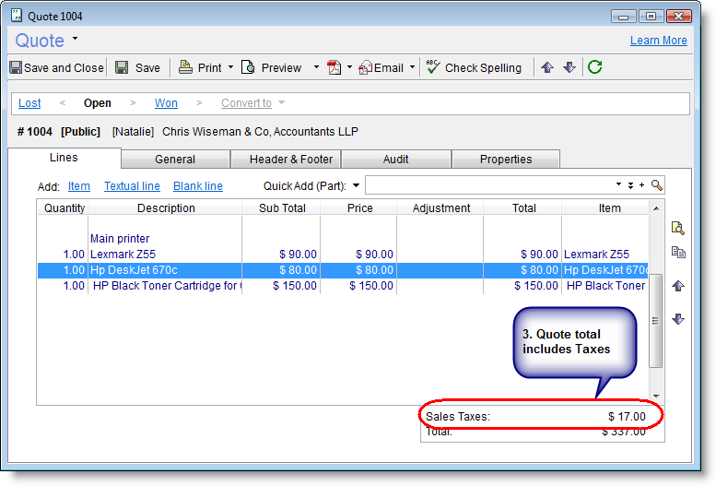The width and height of the screenshot is (716, 486).
Task: Open the Header & Footer tab
Action: pyautogui.click(x=291, y=160)
